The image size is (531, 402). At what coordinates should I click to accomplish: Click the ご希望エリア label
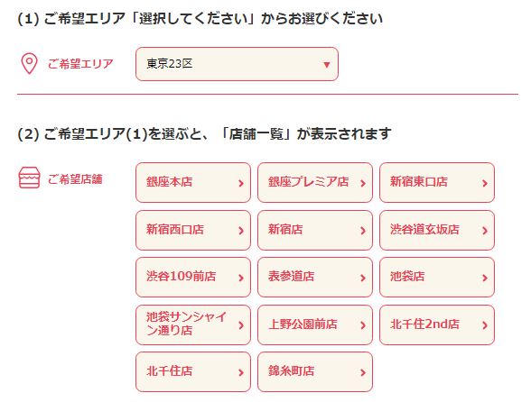[x=80, y=64]
